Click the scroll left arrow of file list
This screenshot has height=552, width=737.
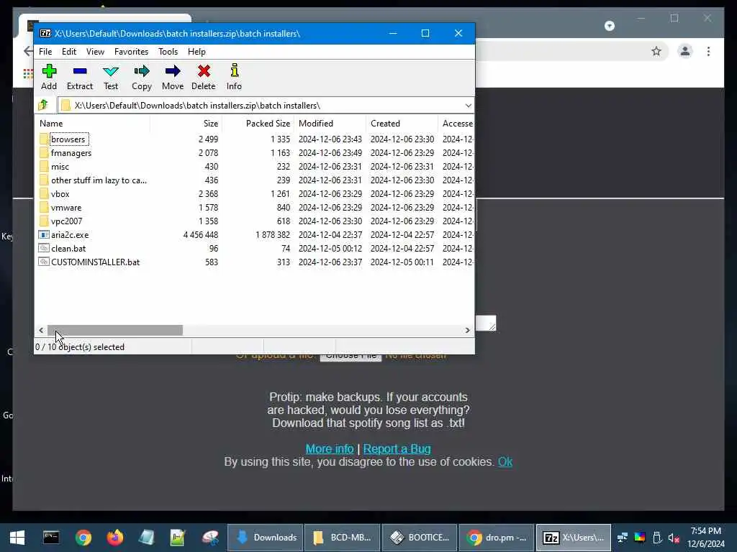coord(41,330)
